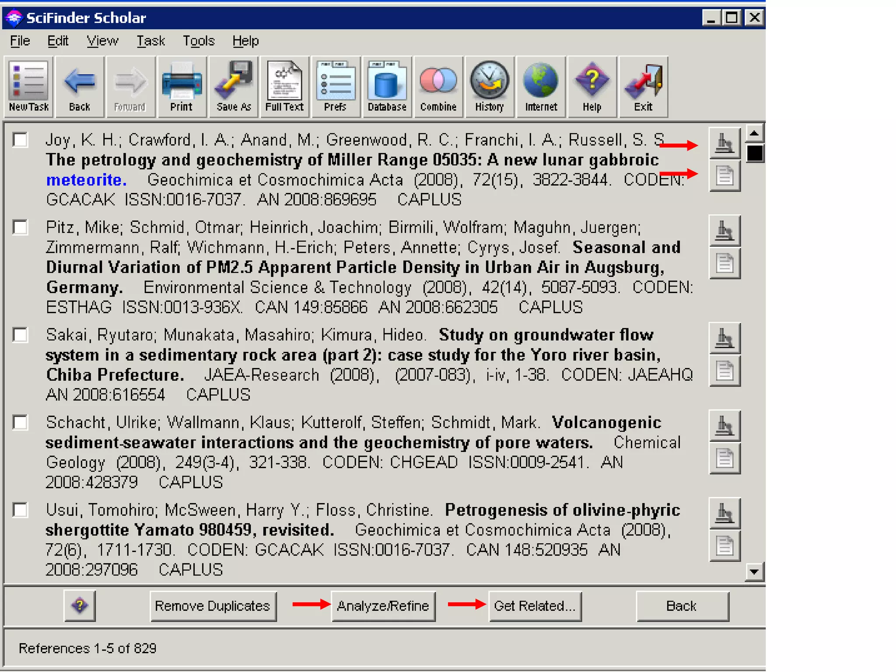Open Full Text for the reference
The height and width of the screenshot is (672, 896).
click(284, 87)
